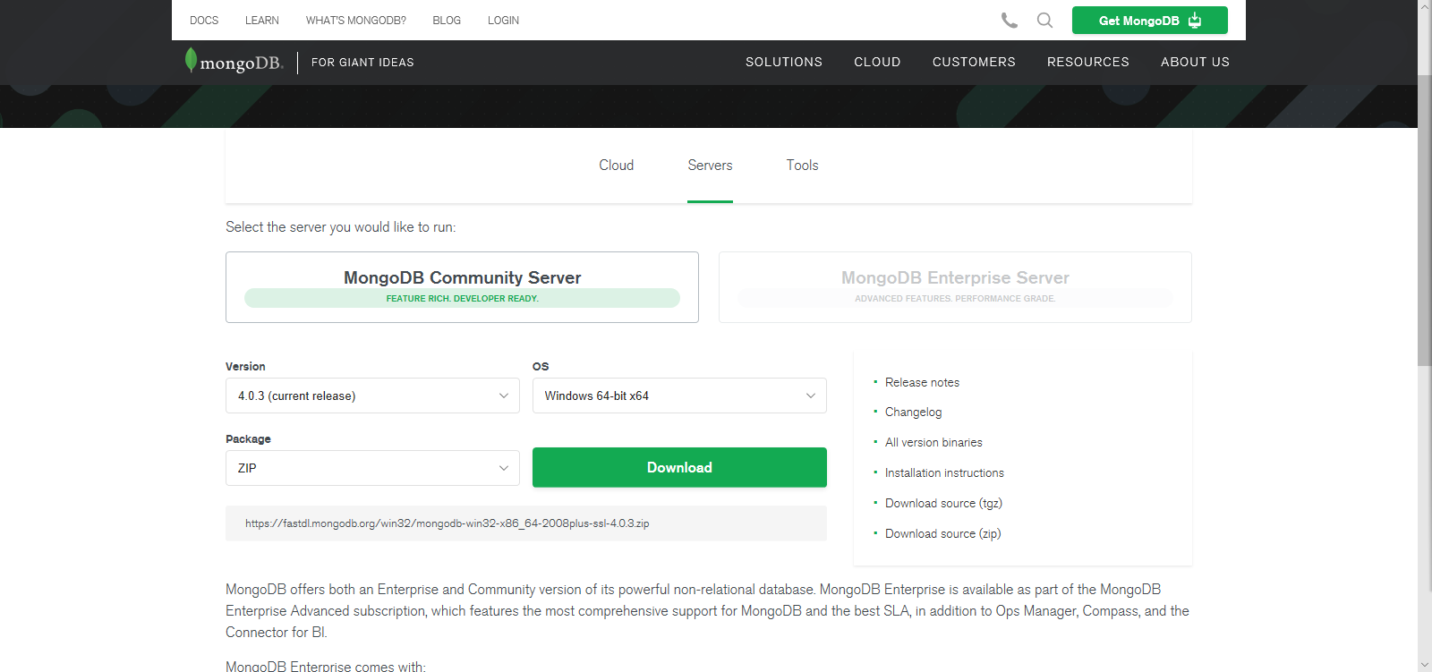The height and width of the screenshot is (672, 1432).
Task: Select MongoDB Community Server card
Action: click(x=462, y=287)
